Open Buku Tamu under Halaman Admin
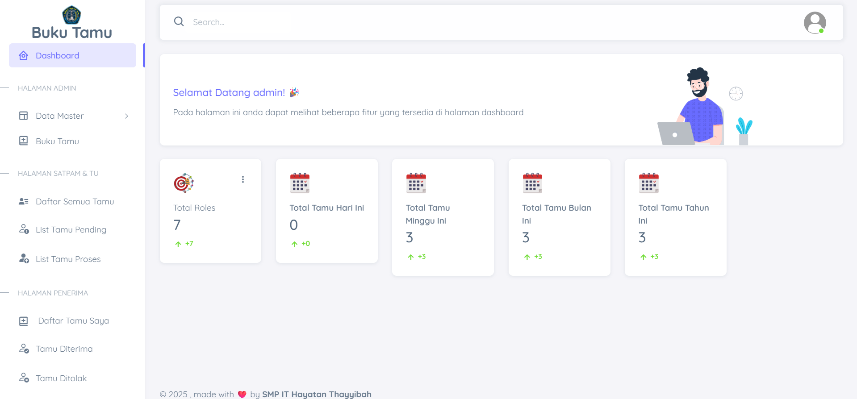 point(57,141)
